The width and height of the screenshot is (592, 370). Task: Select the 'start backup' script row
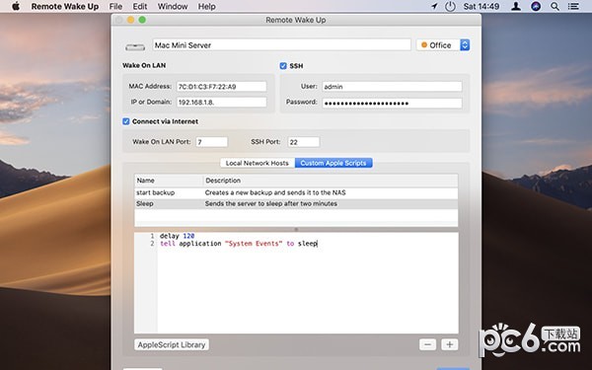296,192
